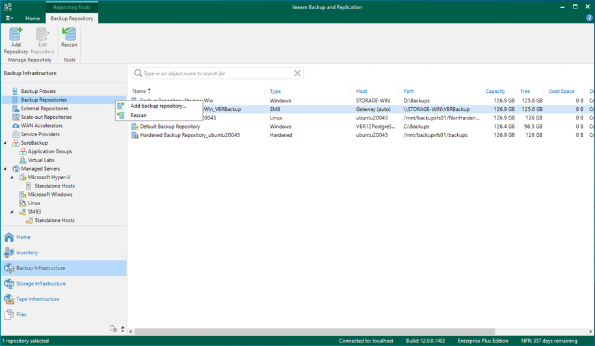This screenshot has width=595, height=346.
Task: Collapse the SureBackup tree node
Action: click(x=6, y=143)
